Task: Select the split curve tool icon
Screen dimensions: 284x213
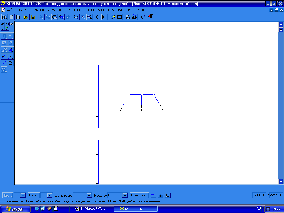Action: (x=11, y=56)
